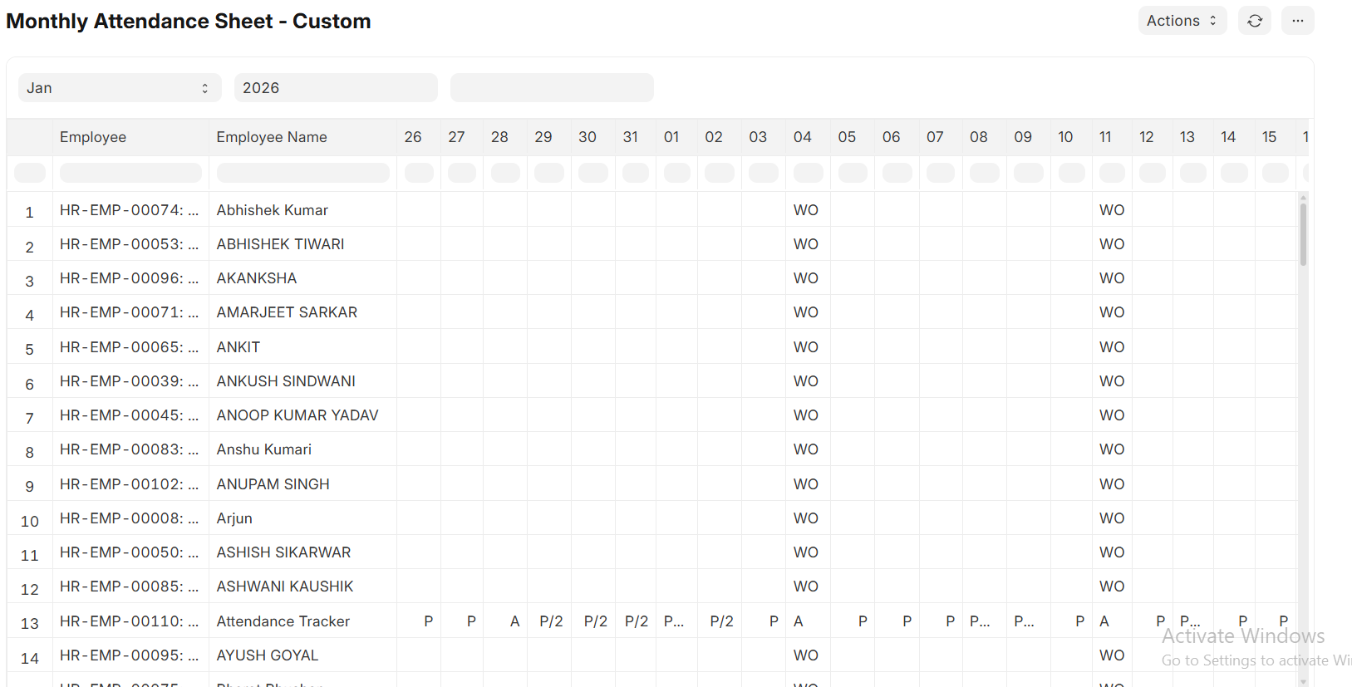Open the three-dots more options menu

click(x=1297, y=21)
